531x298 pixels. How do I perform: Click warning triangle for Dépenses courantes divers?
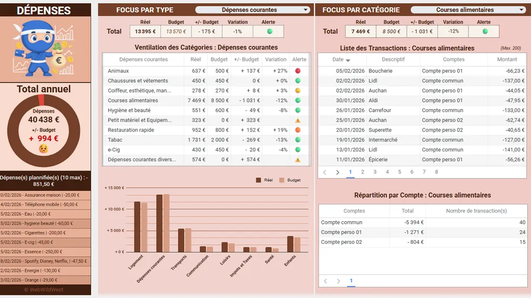pyautogui.click(x=298, y=160)
